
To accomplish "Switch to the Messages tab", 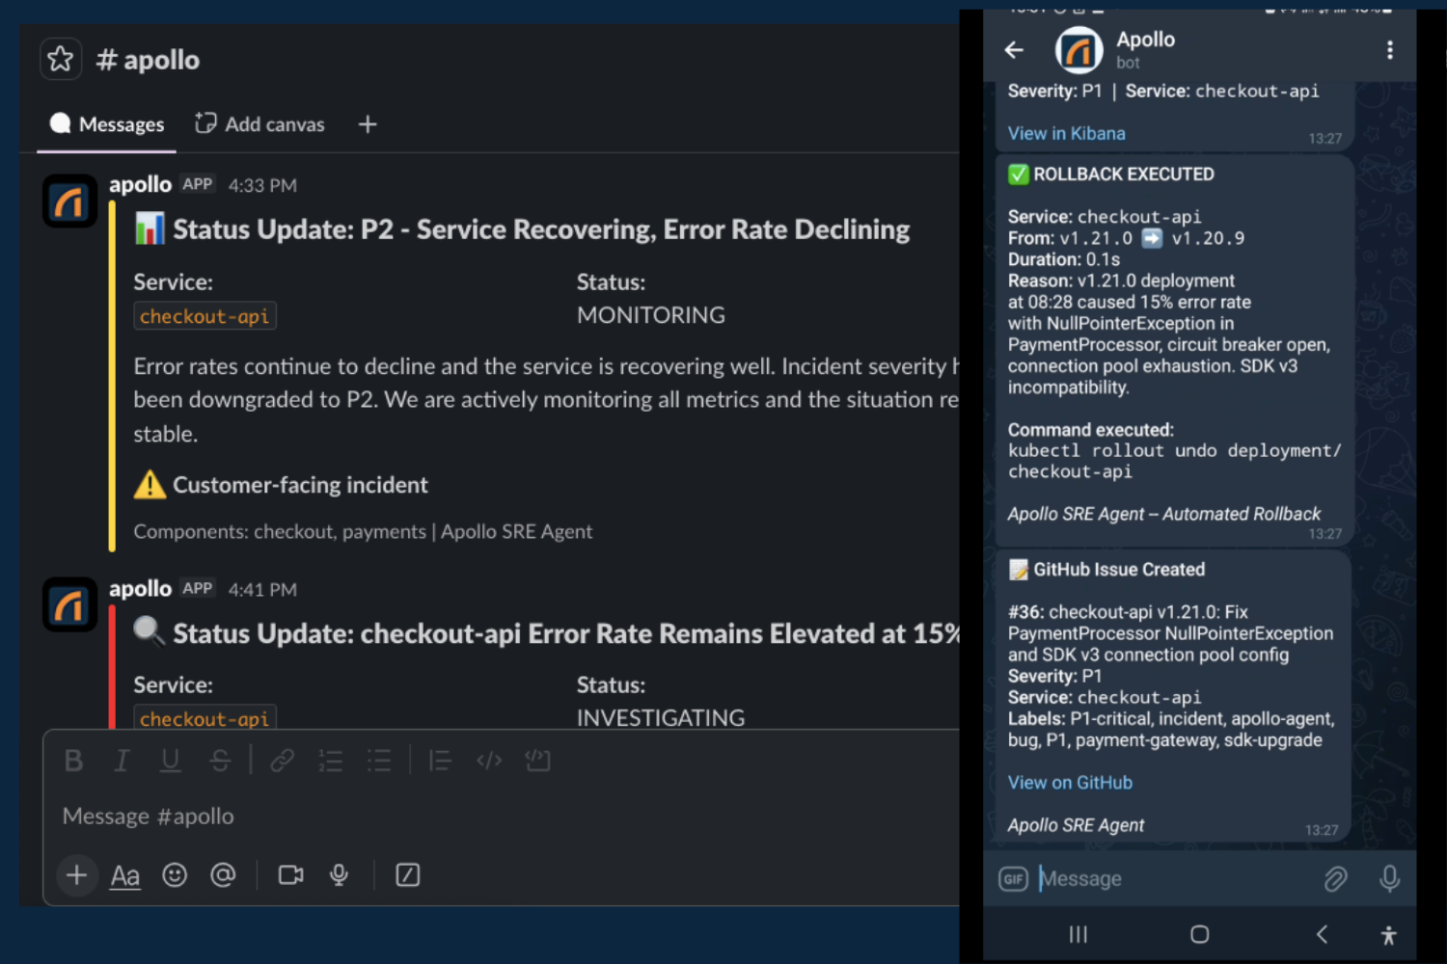I will (107, 124).
